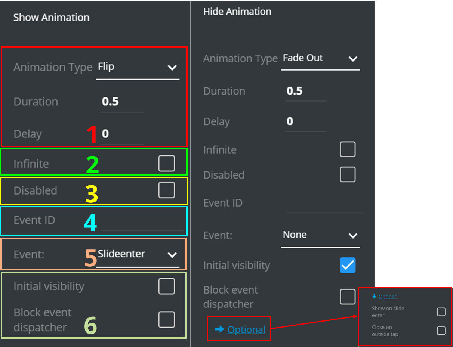The width and height of the screenshot is (453, 347).
Task: Click Show Animation Duration input field
Action: click(122, 102)
